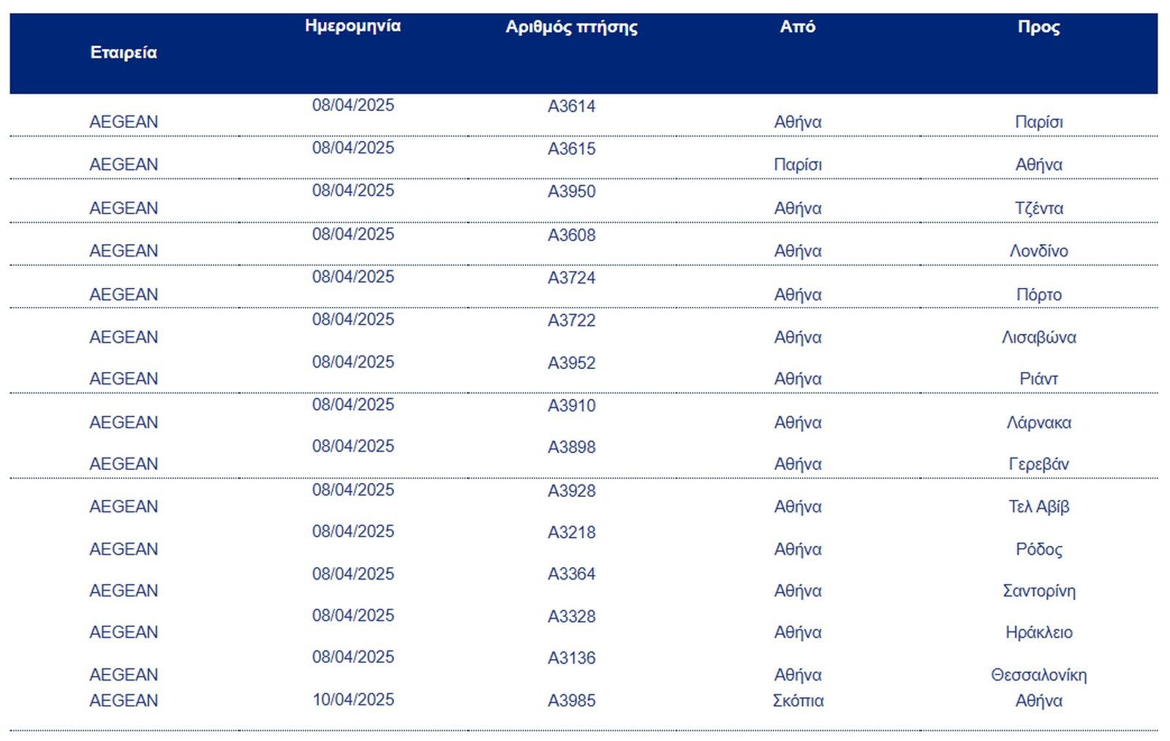
Task: Select flight number A3614
Action: point(571,107)
